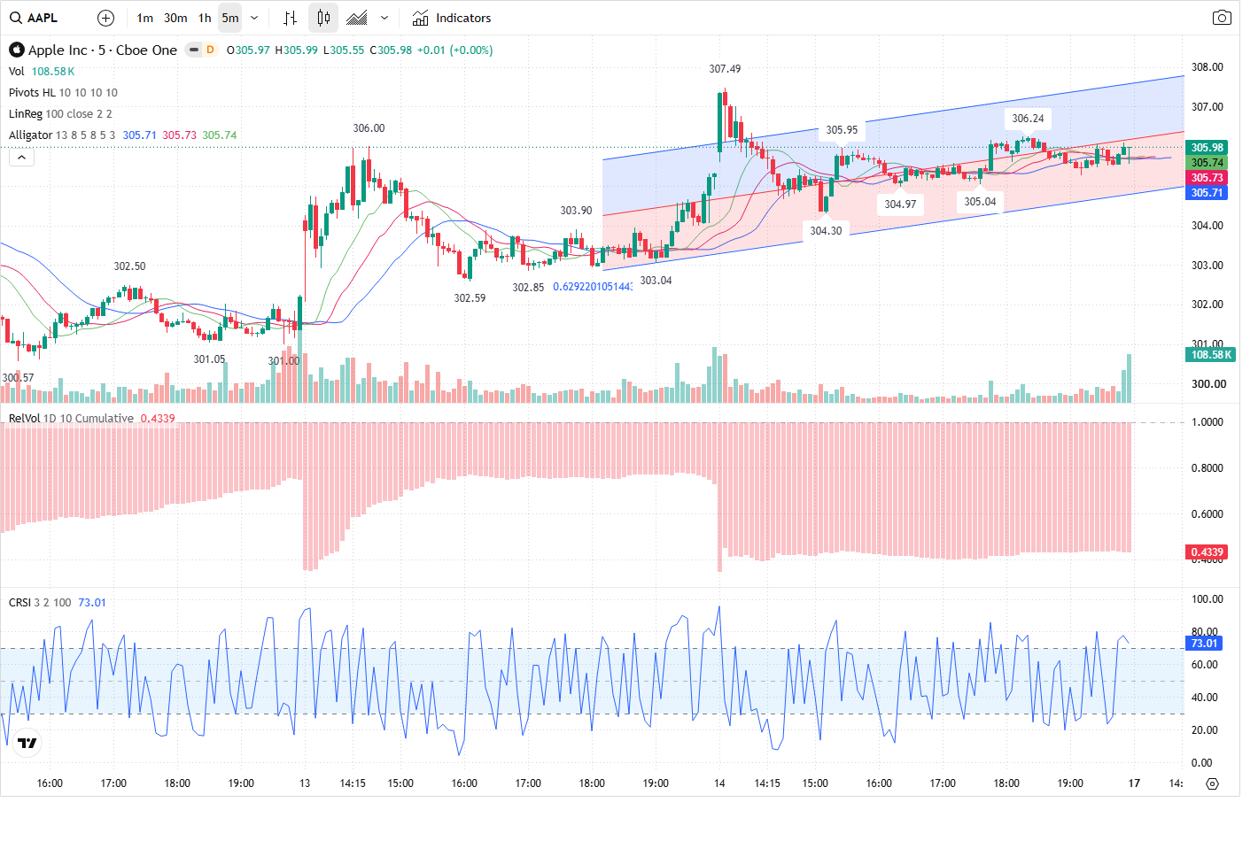
Task: Click the 100.00 CRSI scale value
Action: click(1207, 599)
